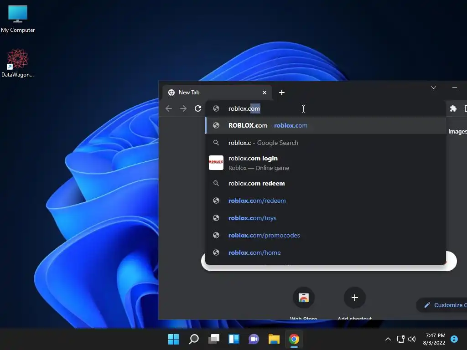Go forward using the forward arrow
The width and height of the screenshot is (467, 350).
click(183, 108)
